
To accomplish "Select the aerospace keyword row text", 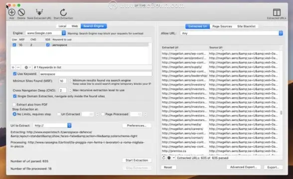I will [x=60, y=45].
